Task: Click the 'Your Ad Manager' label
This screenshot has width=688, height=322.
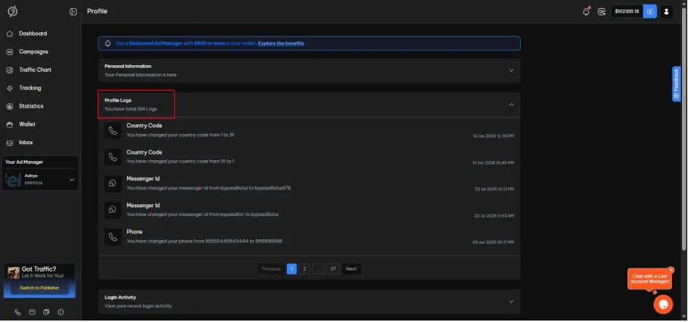Action: click(x=24, y=162)
